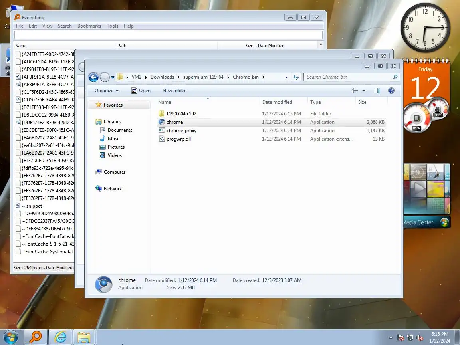Show hidden tray icons arrow

[391, 338]
